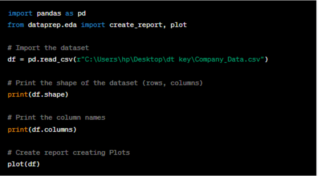Image resolution: width=319 pixels, height=176 pixels.
Task: Click the 'df' variable being assigned
Action: pos(12,60)
